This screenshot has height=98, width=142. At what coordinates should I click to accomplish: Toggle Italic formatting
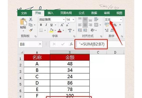46,25
